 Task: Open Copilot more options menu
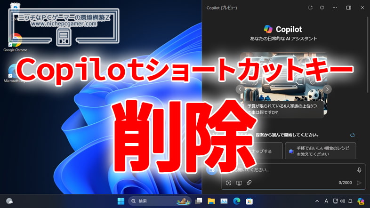(335, 8)
